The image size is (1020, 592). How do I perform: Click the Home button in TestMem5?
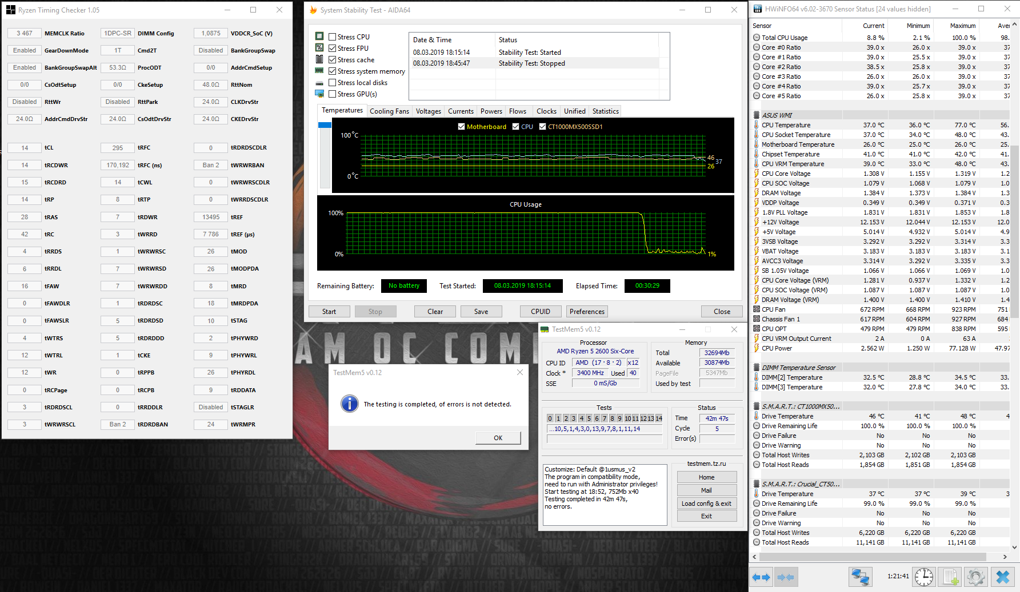(706, 477)
